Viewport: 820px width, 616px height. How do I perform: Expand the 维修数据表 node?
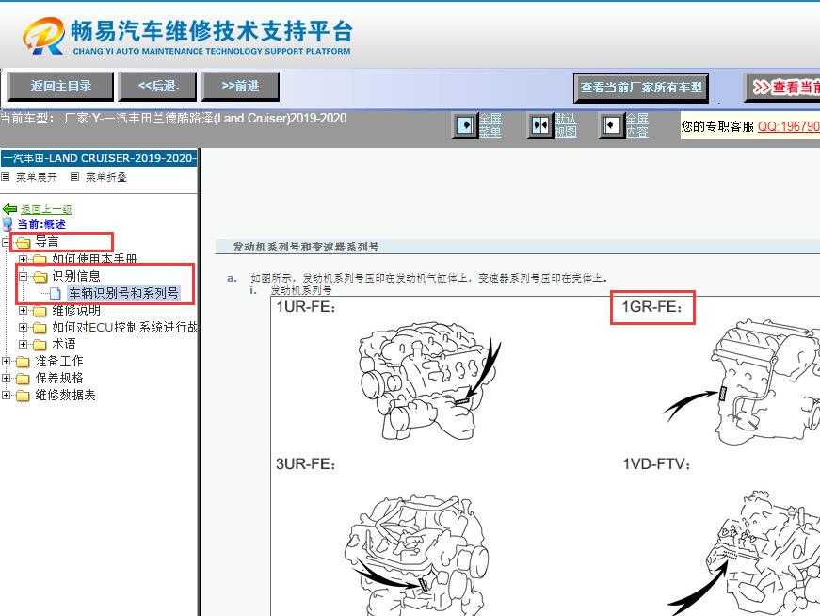tap(6, 395)
